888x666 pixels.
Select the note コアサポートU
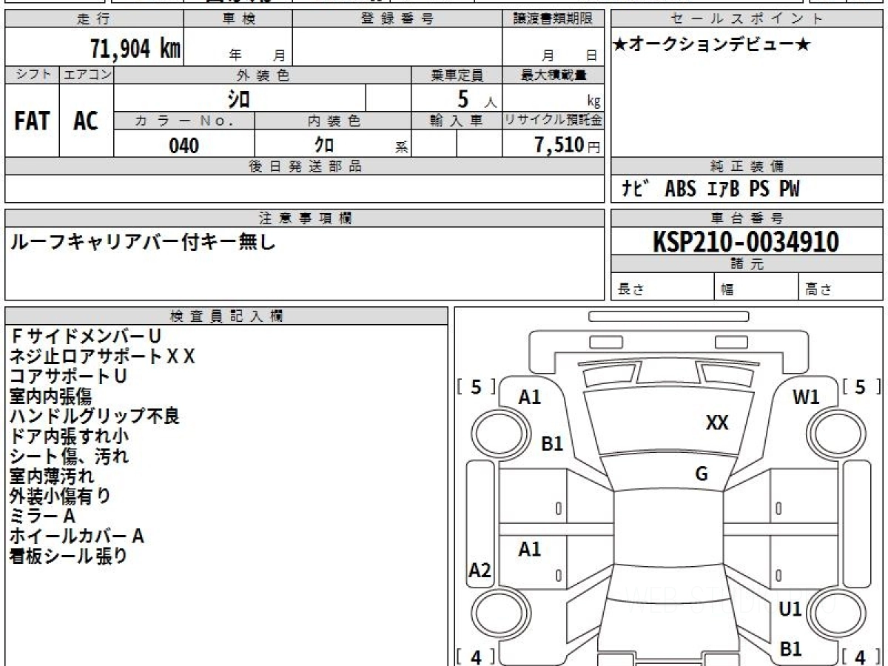point(68,377)
